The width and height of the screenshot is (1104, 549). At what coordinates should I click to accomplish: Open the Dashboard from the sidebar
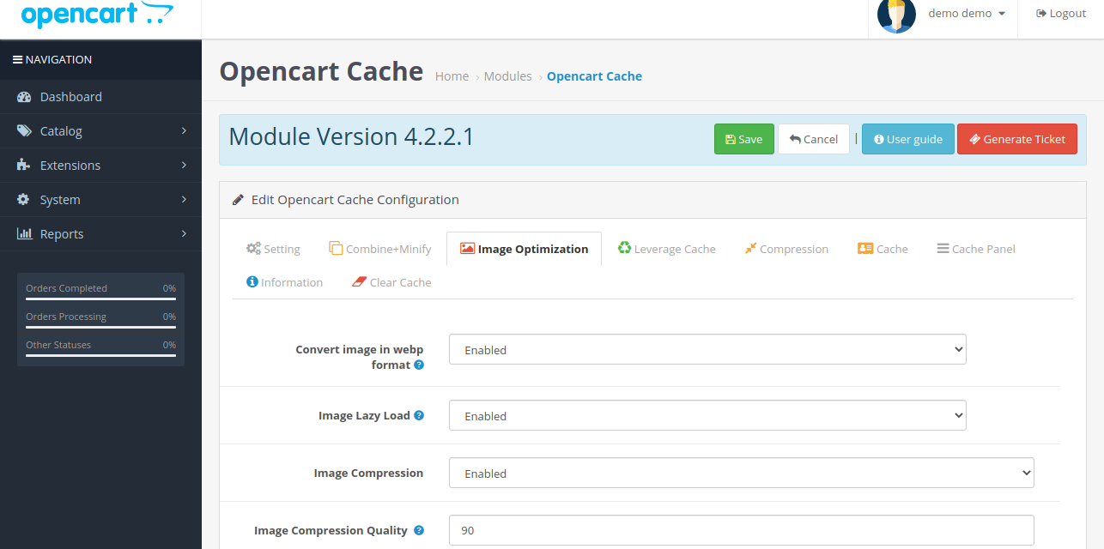(71, 96)
